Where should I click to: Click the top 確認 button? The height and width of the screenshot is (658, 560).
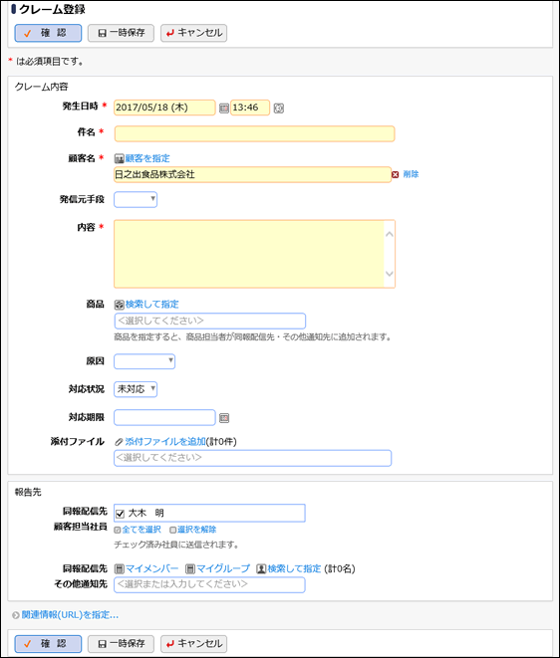[48, 33]
